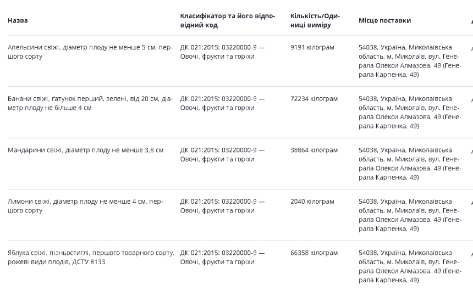Click the classifier code in the Апельсини row
The image size is (473, 290).
222,52
